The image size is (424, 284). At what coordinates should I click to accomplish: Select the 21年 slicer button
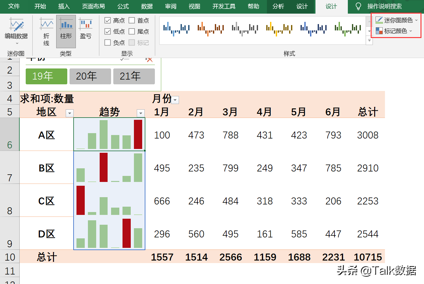click(134, 76)
